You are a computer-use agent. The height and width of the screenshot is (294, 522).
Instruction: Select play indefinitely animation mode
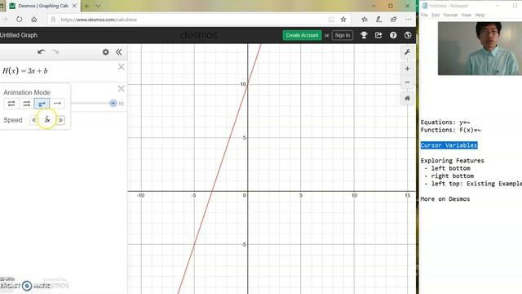[x=57, y=104]
